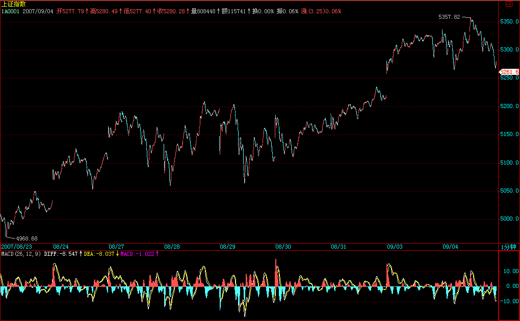Screen dimensions: 520x321
Task: Click the 4968.68 low price annotation
Action: [27, 238]
